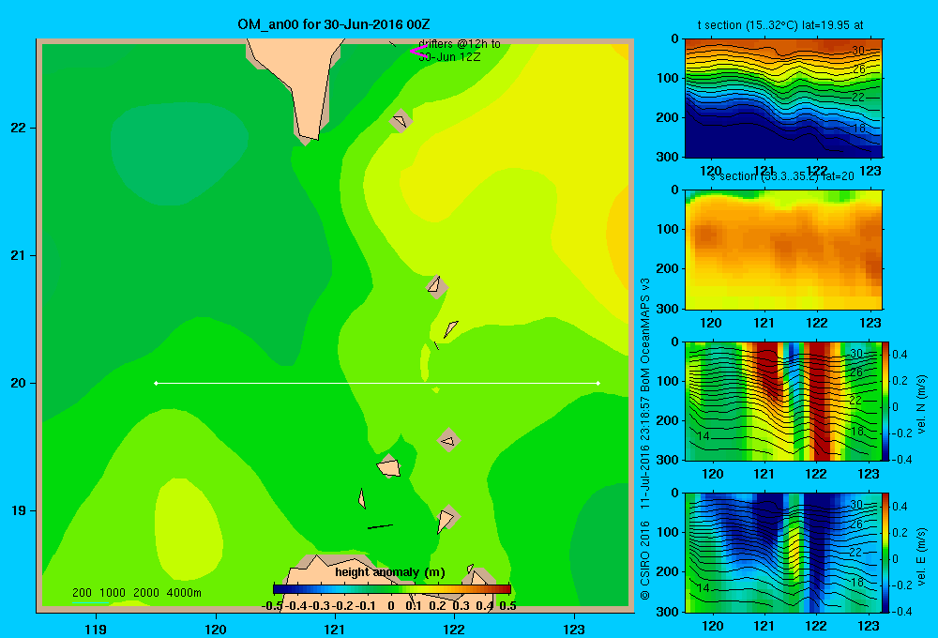The image size is (938, 638).
Task: Click the vel. E color scale bar
Action: click(886, 553)
